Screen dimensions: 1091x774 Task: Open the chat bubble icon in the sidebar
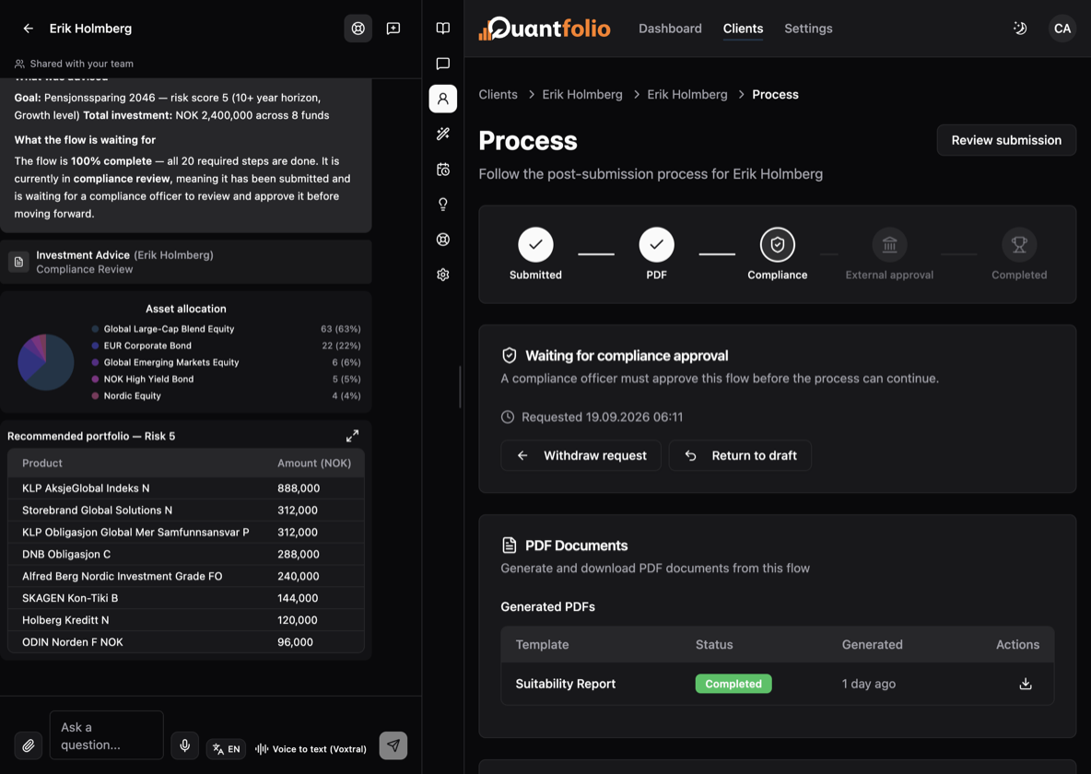click(442, 64)
